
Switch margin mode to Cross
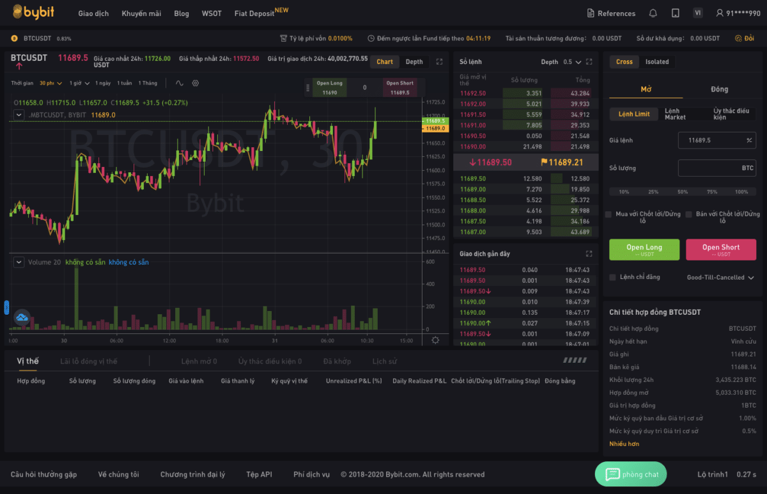click(624, 62)
